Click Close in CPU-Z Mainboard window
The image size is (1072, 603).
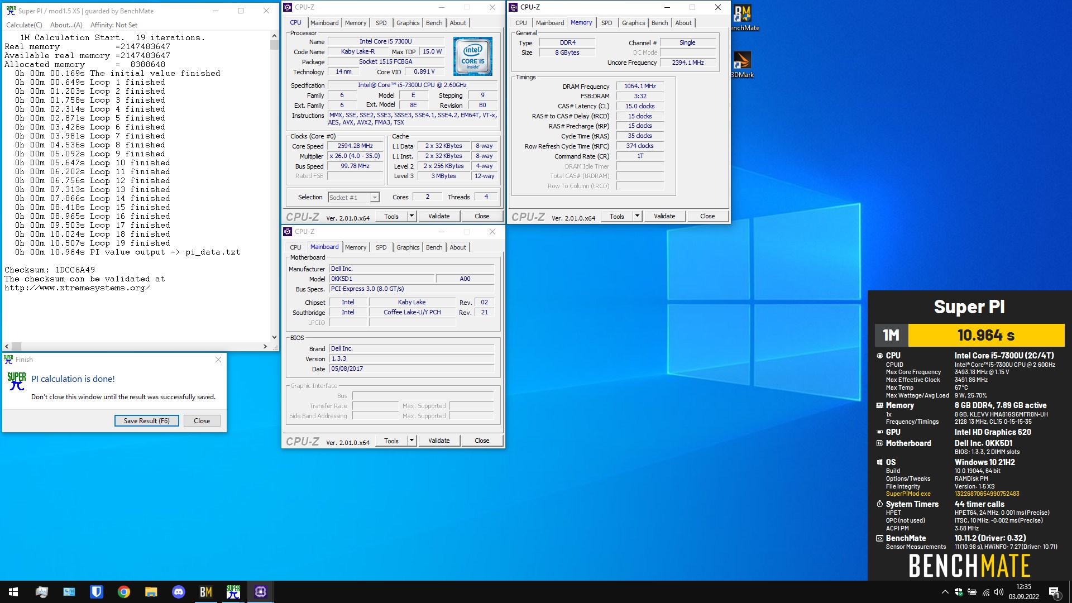[482, 441]
